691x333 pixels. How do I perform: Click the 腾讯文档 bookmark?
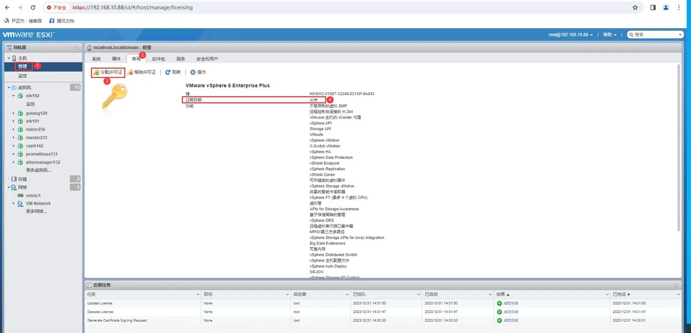click(x=61, y=21)
